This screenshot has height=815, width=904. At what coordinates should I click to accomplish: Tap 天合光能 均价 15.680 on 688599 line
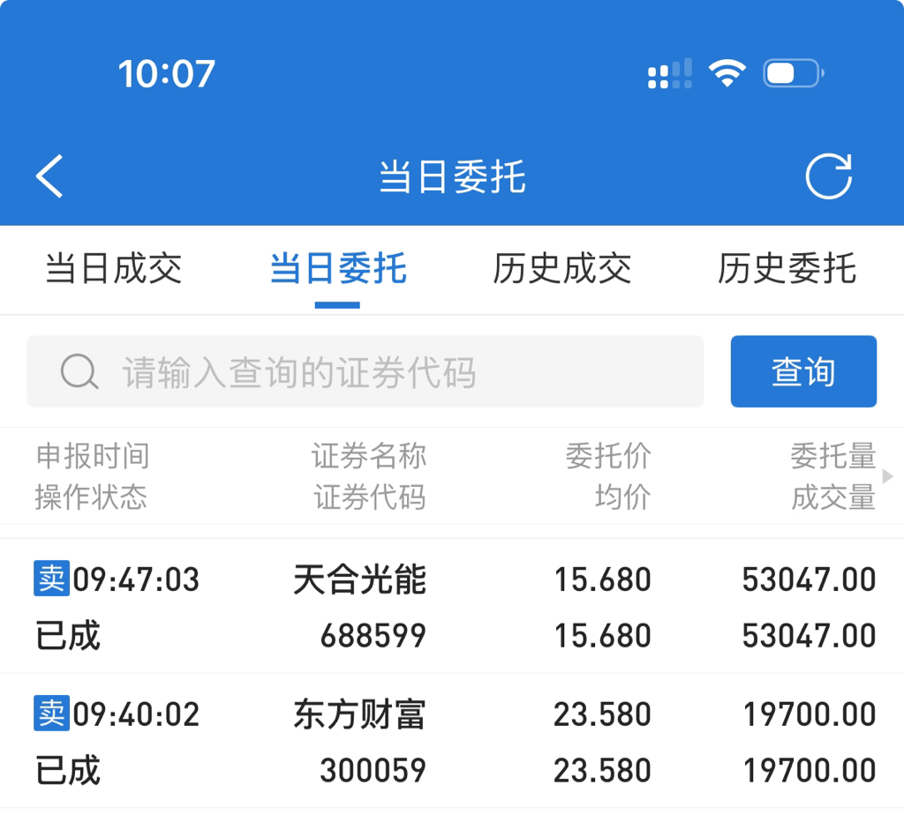pos(602,636)
